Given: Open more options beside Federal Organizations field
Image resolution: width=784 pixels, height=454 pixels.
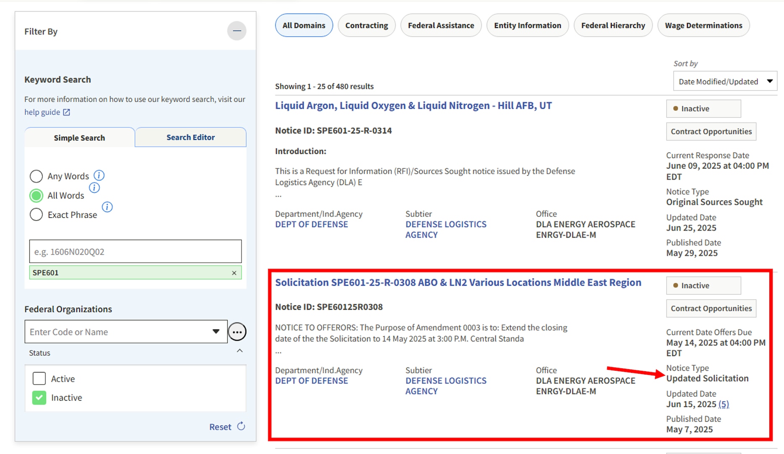Looking at the screenshot, I should [237, 332].
